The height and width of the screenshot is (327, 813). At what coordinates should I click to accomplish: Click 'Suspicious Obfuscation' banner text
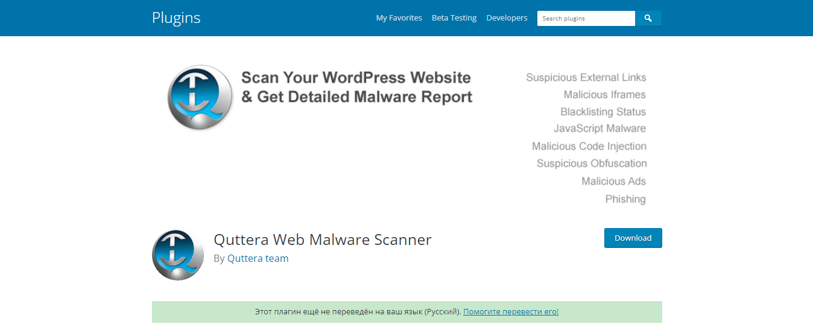point(592,163)
